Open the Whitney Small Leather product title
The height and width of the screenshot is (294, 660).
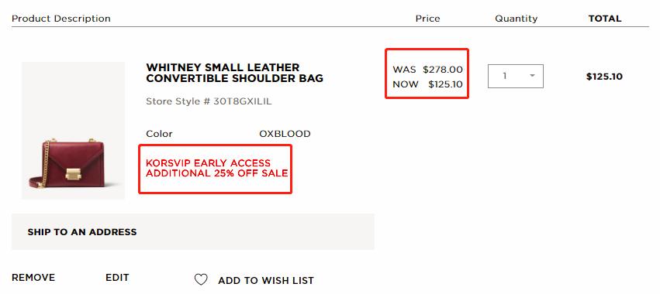pyautogui.click(x=234, y=73)
